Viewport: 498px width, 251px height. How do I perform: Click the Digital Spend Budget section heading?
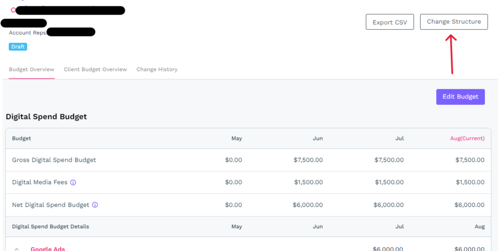click(x=46, y=117)
